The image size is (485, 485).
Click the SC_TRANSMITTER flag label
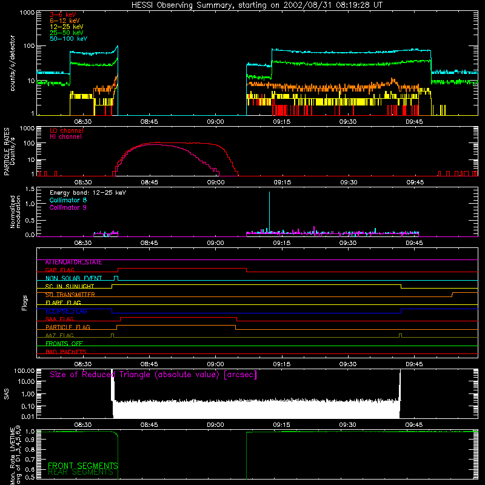point(70,295)
